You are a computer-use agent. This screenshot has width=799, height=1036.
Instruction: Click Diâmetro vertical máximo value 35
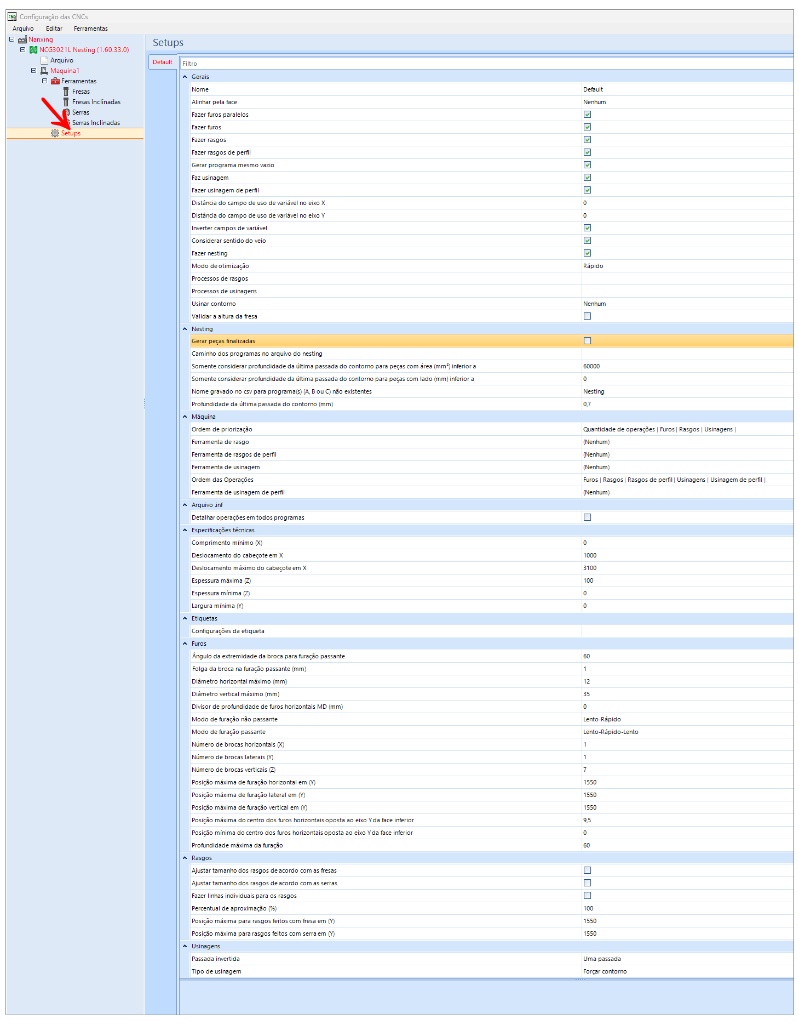tap(587, 694)
